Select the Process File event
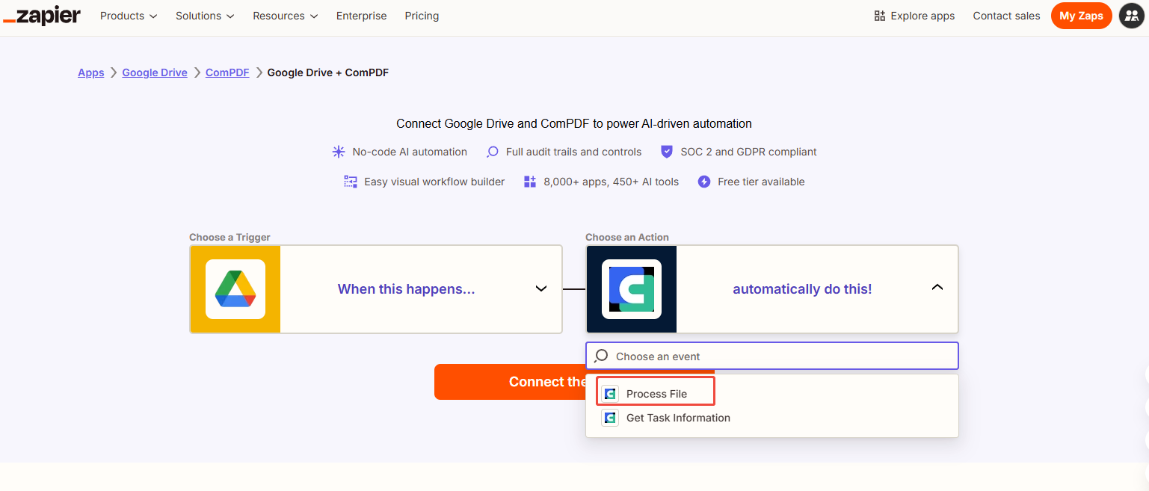 point(656,393)
